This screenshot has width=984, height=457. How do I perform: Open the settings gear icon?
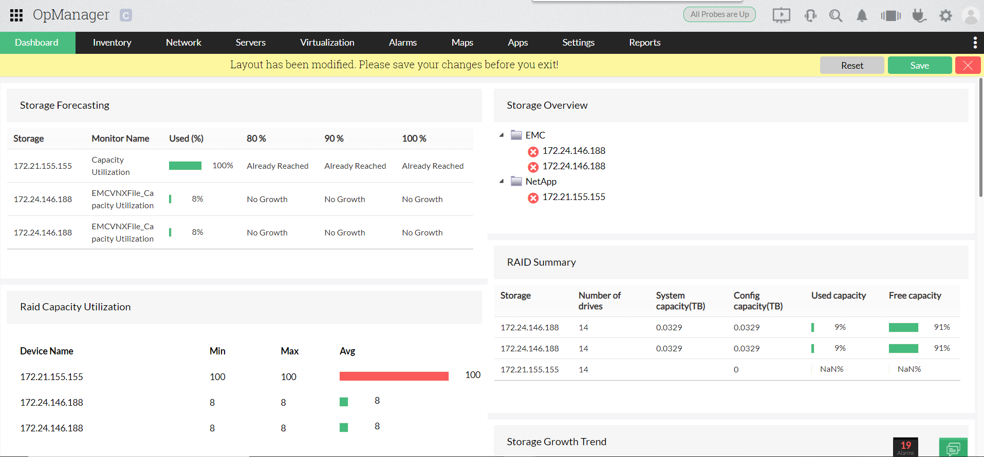click(x=945, y=15)
